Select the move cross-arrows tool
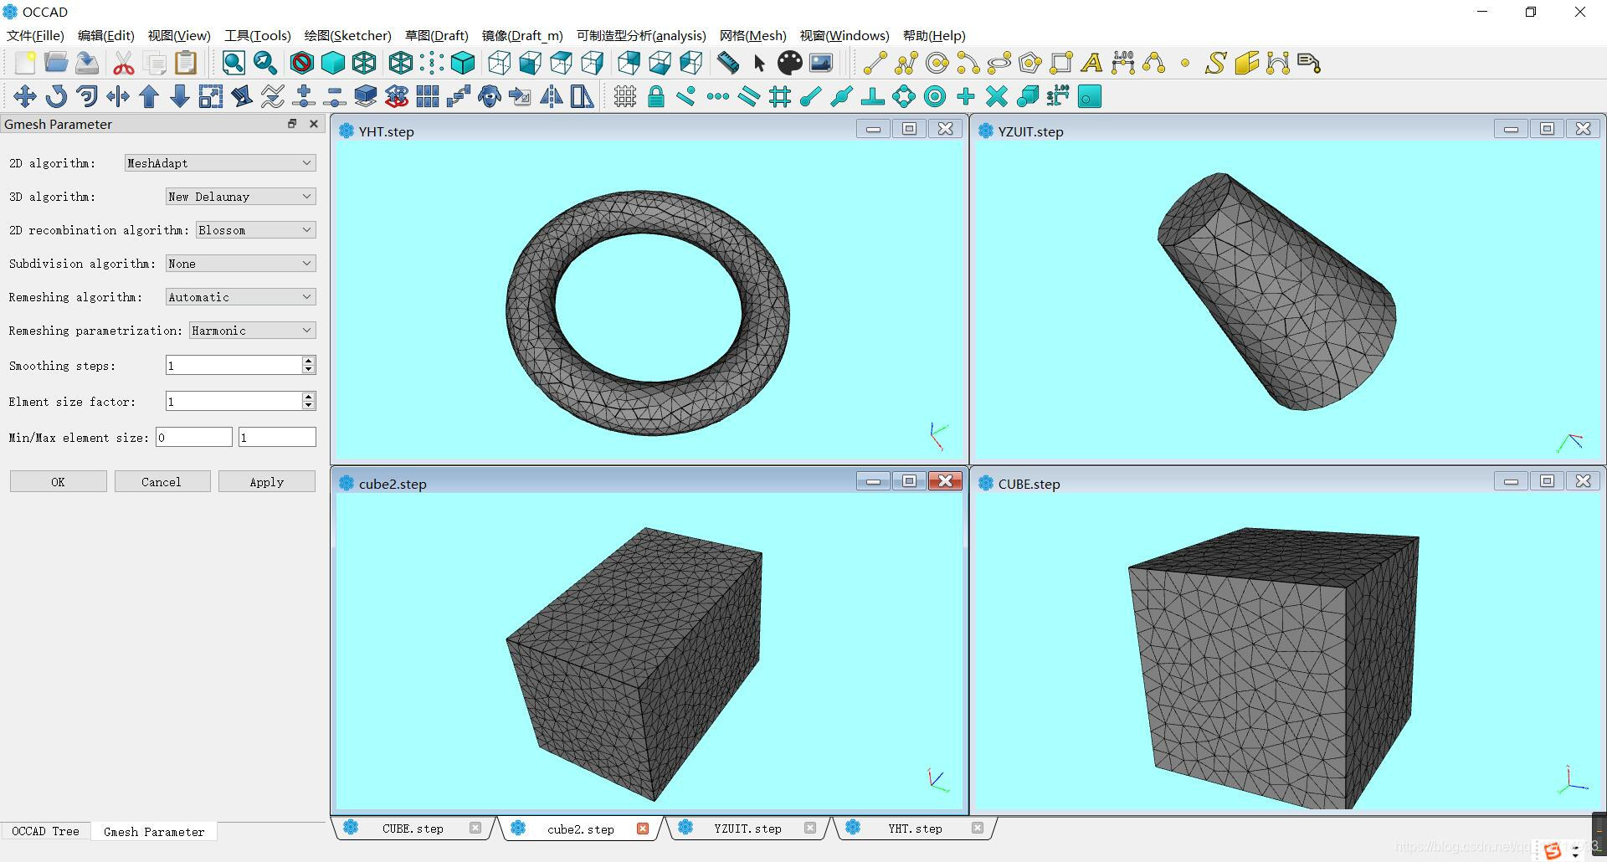This screenshot has width=1607, height=862. 24,96
